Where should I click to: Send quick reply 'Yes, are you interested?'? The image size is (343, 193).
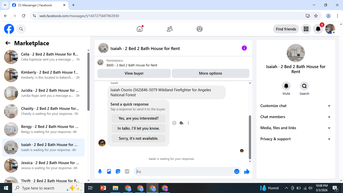[x=139, y=118]
